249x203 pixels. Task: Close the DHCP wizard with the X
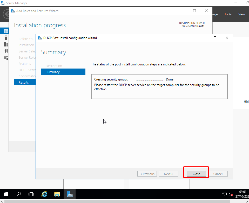[227, 38]
